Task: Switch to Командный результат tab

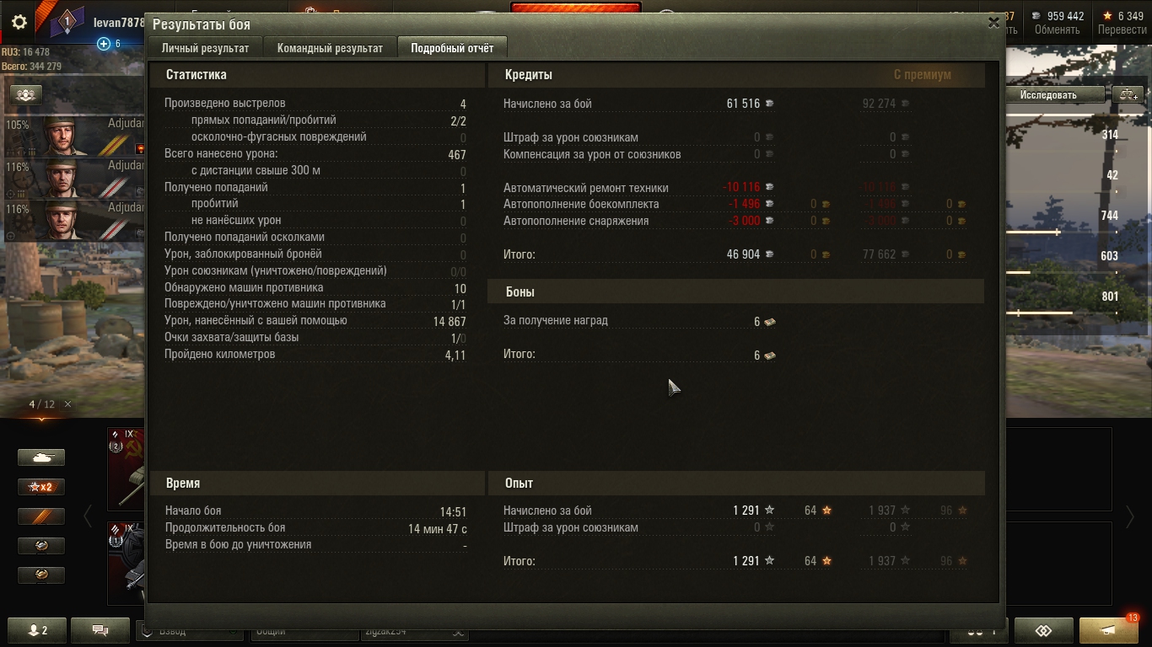Action: (330, 48)
